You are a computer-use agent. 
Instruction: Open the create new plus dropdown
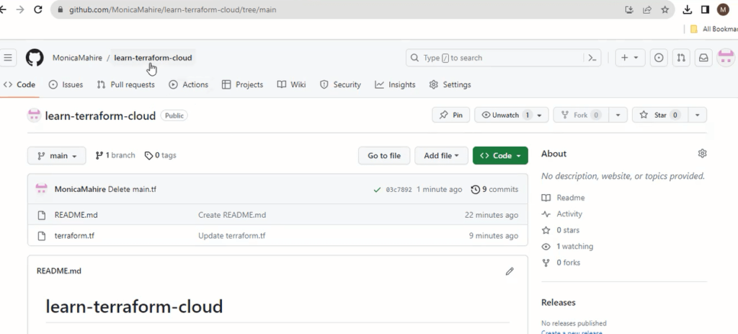click(630, 58)
